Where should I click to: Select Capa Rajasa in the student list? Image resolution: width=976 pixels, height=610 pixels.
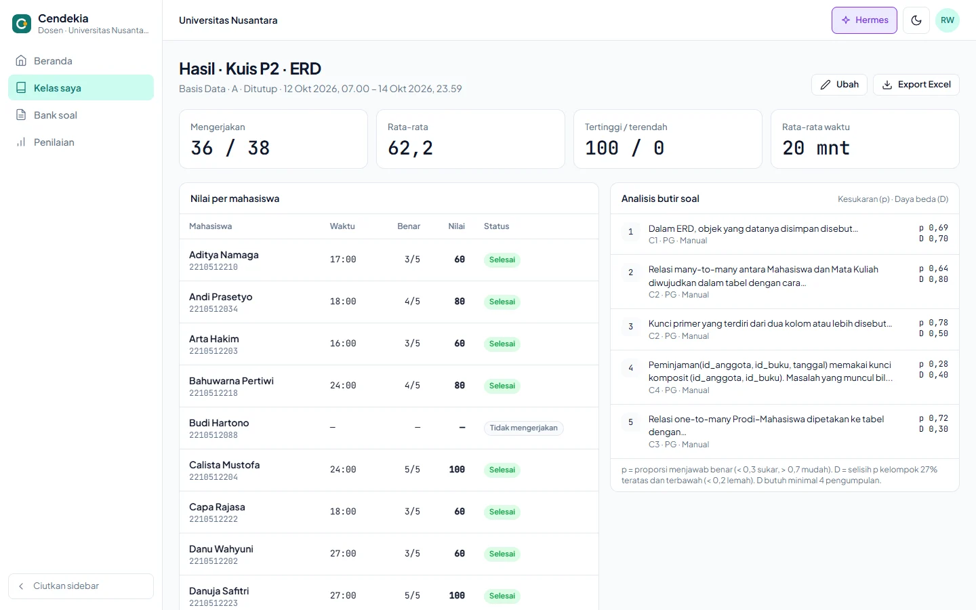point(217,507)
